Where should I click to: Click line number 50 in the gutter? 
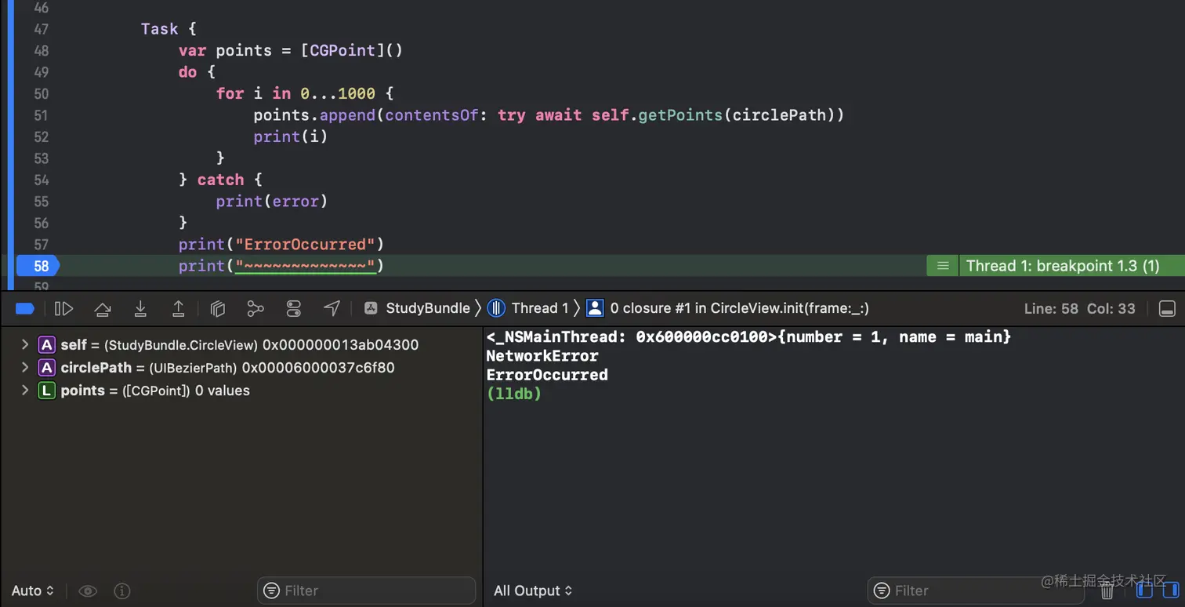41,93
